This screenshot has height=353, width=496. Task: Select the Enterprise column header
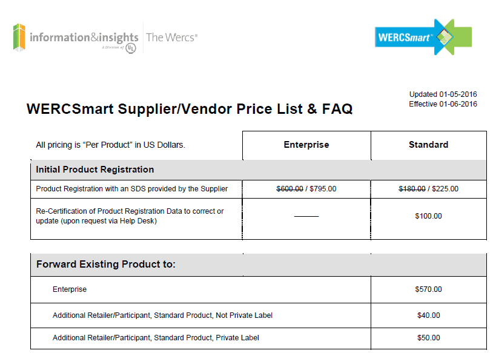coord(306,145)
